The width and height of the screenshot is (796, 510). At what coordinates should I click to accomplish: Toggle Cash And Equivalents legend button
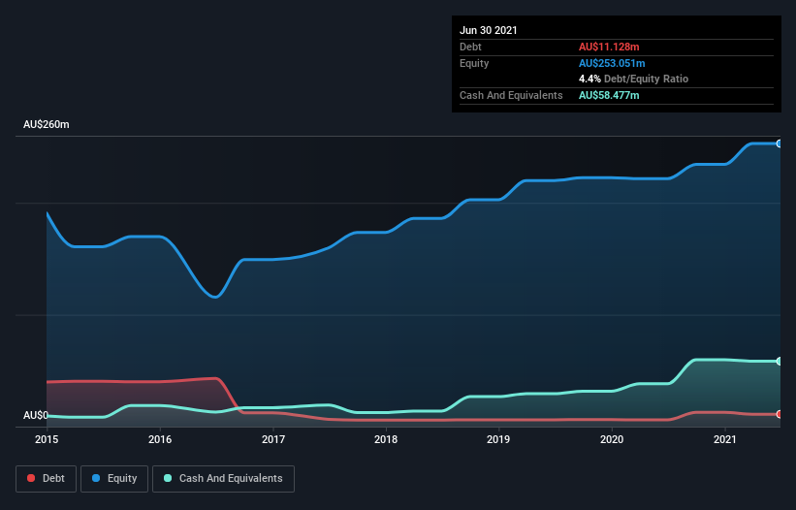(x=223, y=479)
